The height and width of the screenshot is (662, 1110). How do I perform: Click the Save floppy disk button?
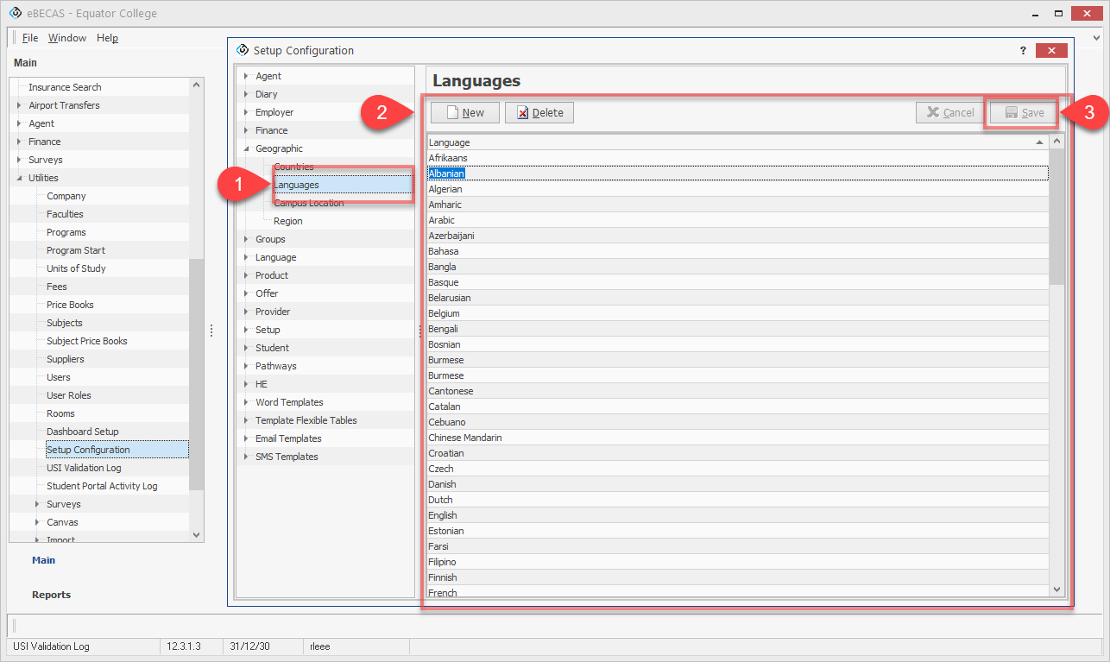click(1025, 112)
